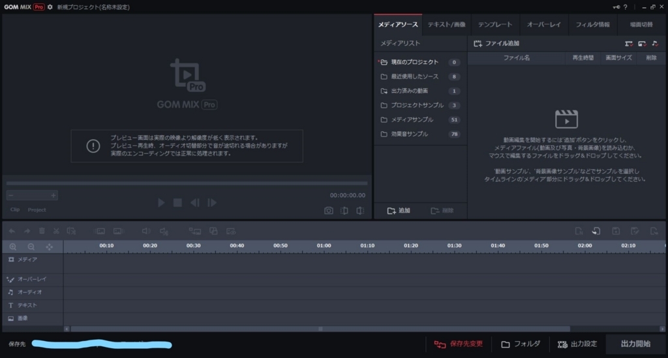Fit timeline with four-arrow icon

coord(50,247)
